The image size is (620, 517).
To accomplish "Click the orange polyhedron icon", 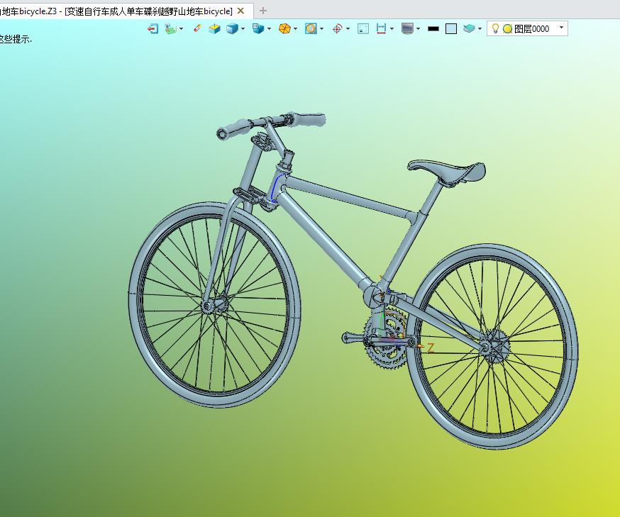I will click(x=284, y=28).
